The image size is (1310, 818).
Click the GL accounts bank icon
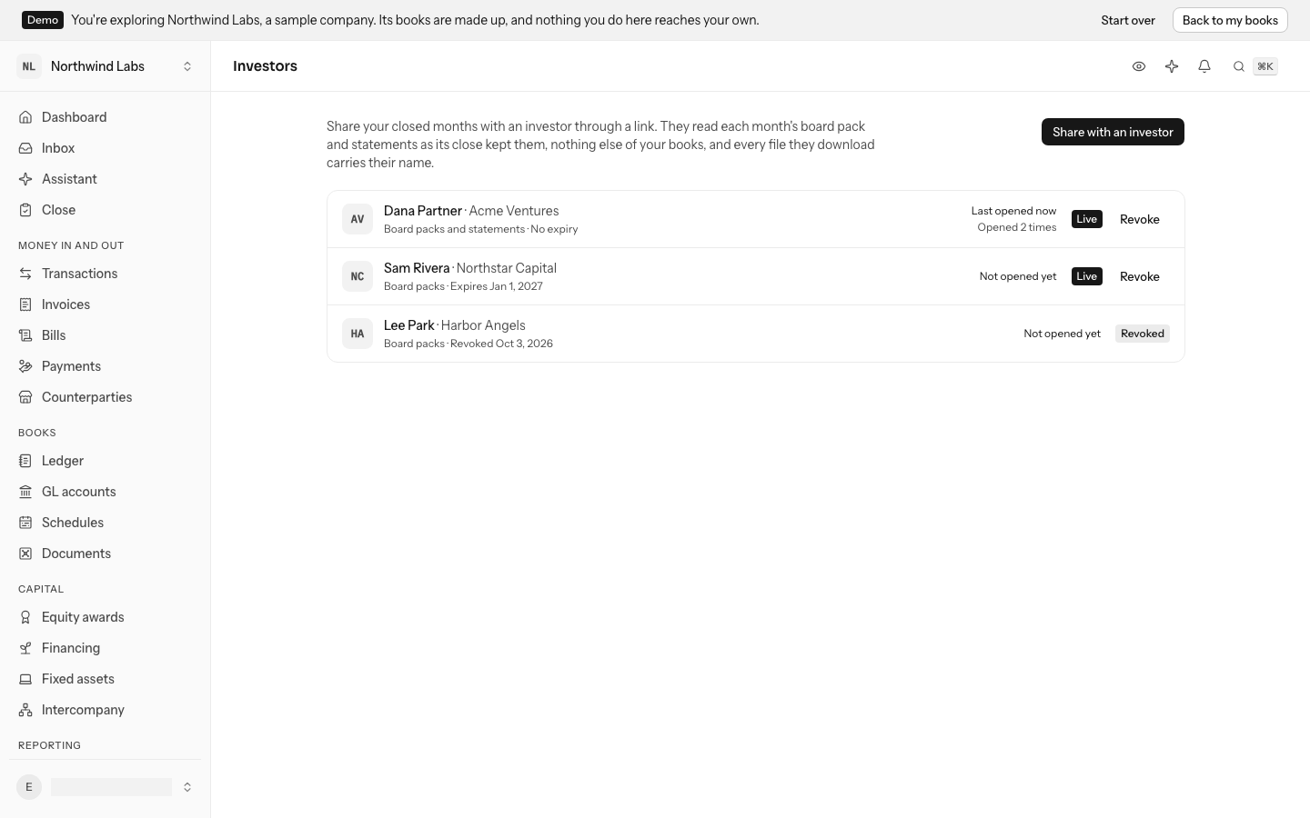point(25,492)
